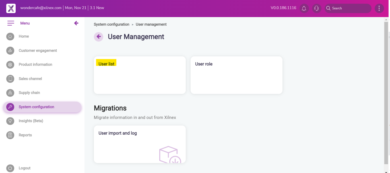The height and width of the screenshot is (173, 390).
Task: Open the three-dot more options menu
Action: (379, 8)
